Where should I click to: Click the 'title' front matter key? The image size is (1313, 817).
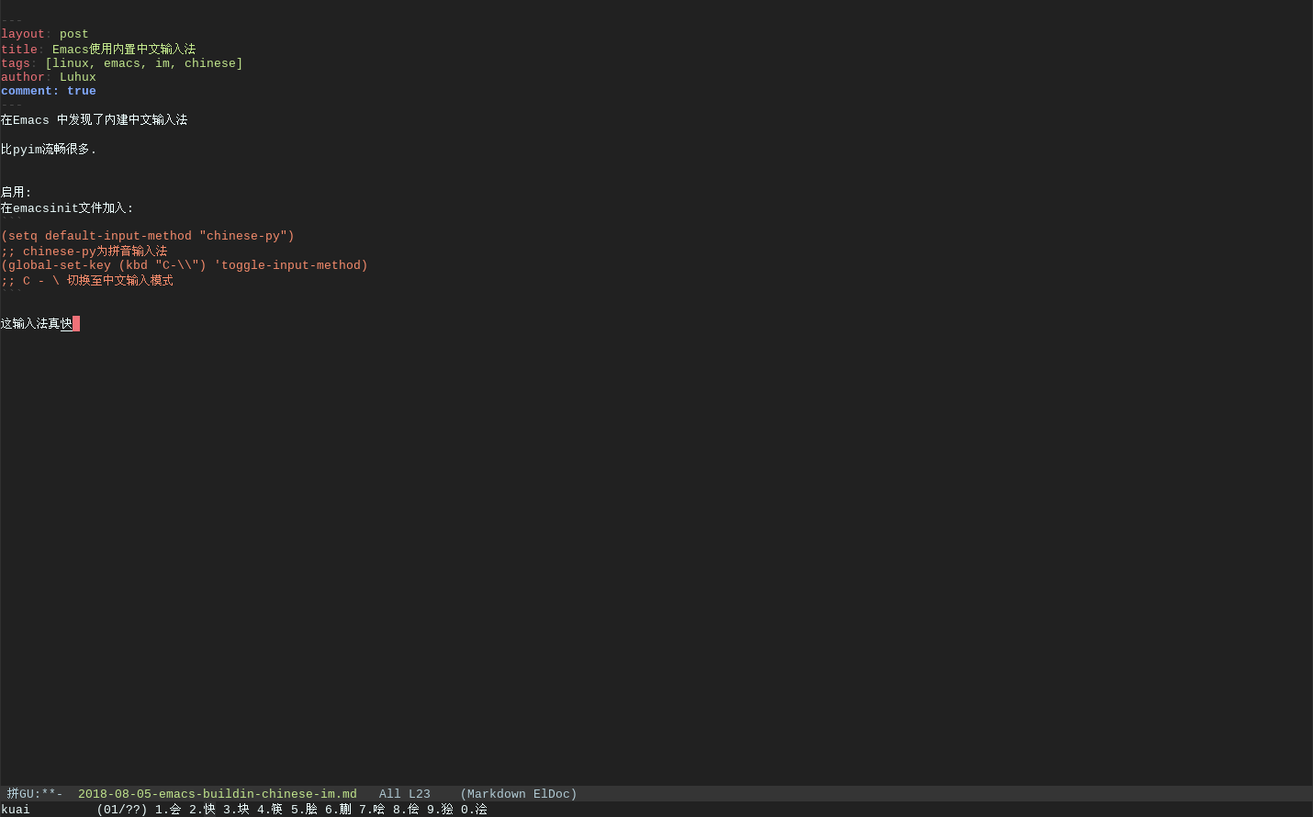19,50
